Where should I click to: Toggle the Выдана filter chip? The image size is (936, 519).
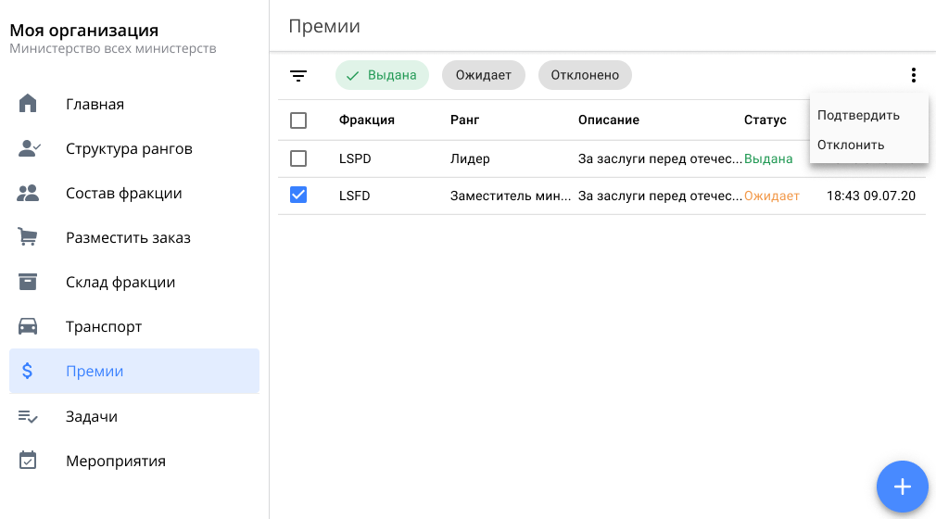tap(382, 75)
